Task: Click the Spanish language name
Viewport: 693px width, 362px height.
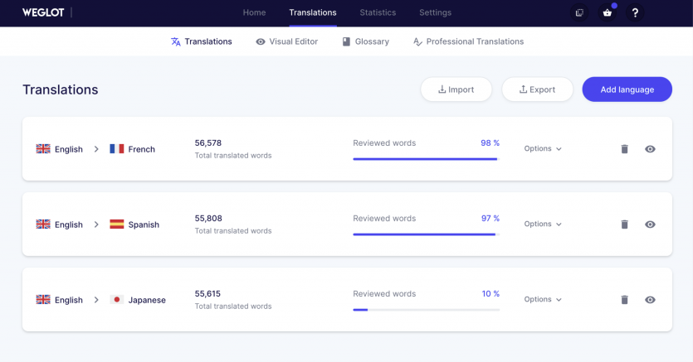Action: coord(144,224)
